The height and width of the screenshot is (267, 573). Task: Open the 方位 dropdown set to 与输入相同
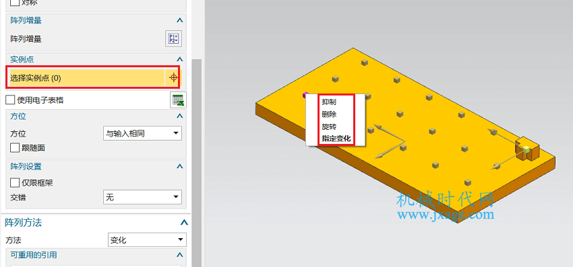pos(142,133)
